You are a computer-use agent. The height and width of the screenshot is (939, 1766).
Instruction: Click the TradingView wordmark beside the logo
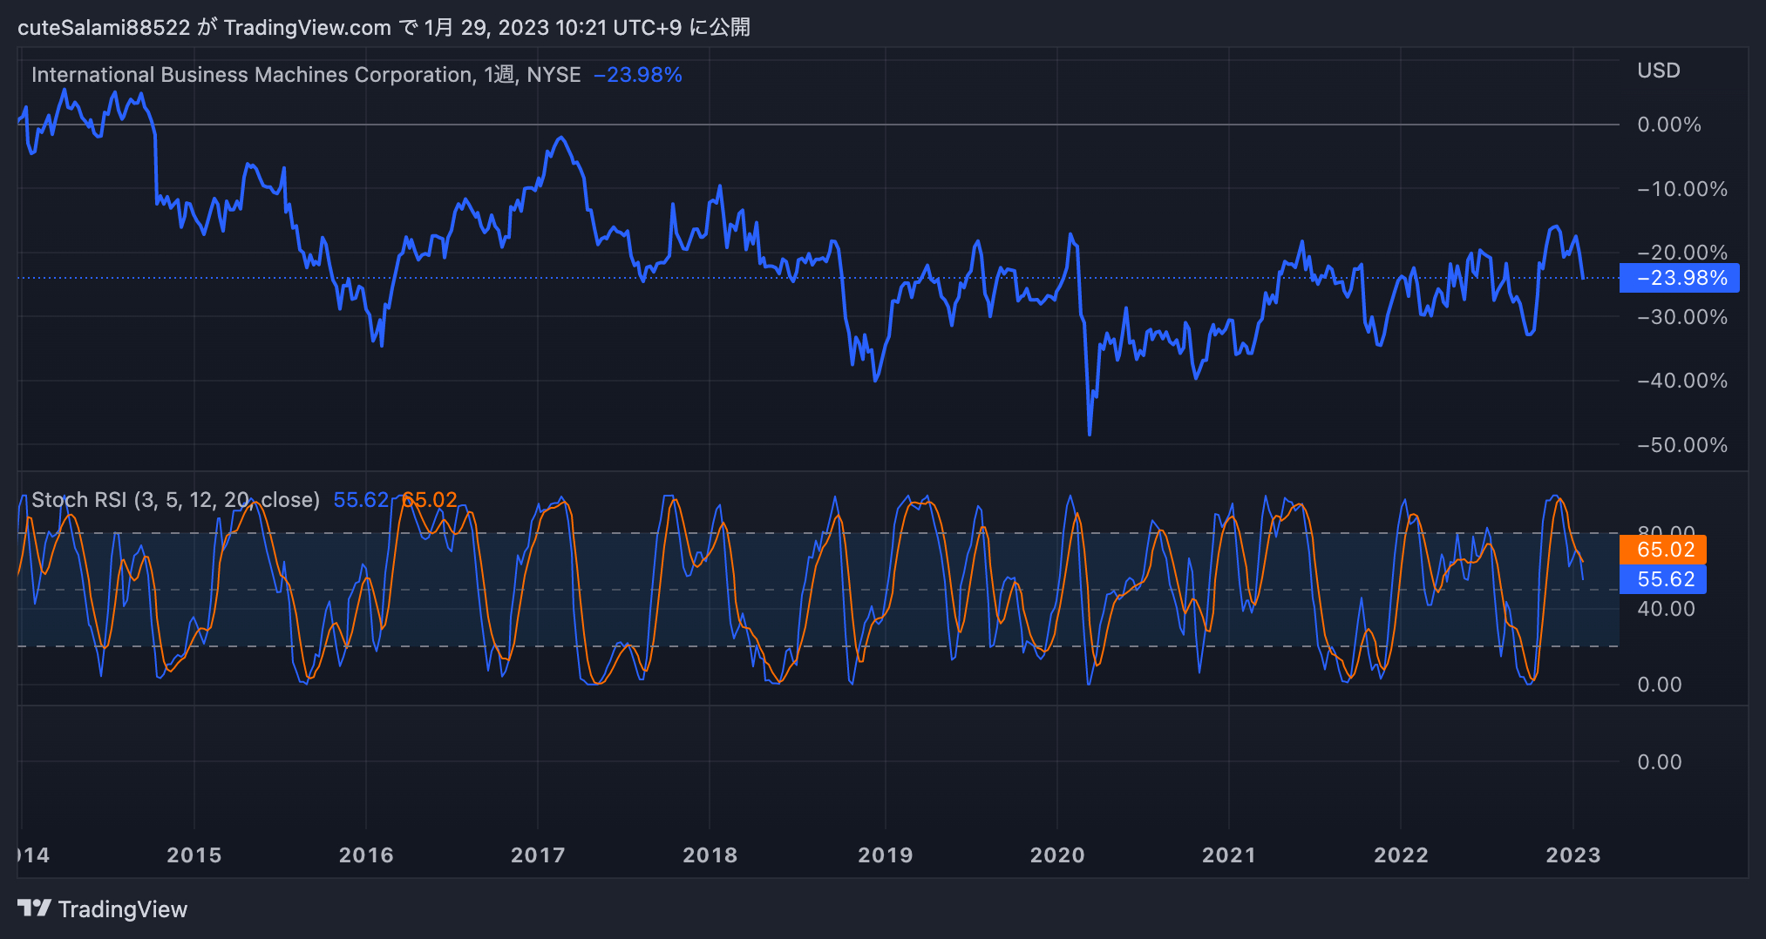[123, 909]
